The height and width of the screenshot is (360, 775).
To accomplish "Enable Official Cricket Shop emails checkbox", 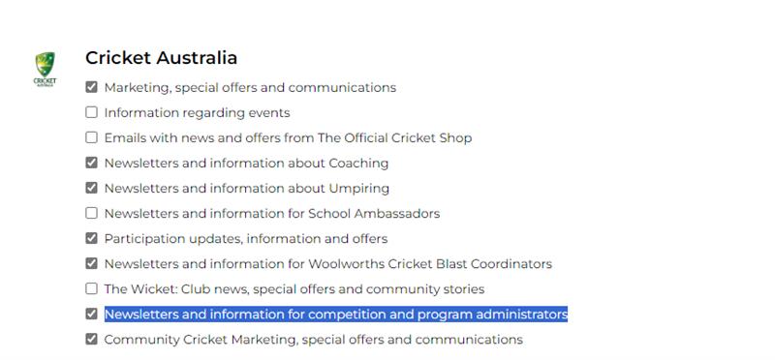I will point(91,137).
